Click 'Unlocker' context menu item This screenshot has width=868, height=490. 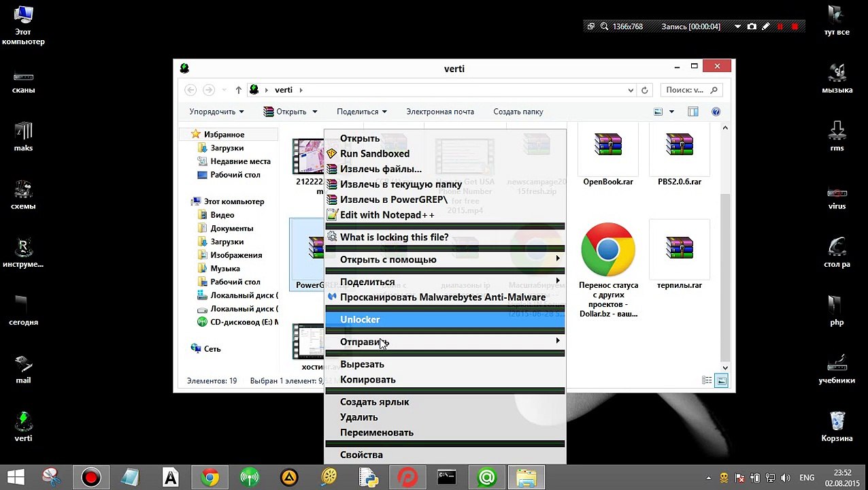point(445,319)
